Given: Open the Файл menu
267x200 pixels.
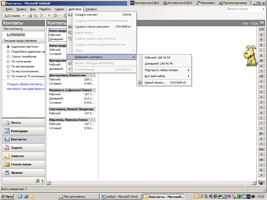Looking at the screenshot, I should [x=9, y=9].
